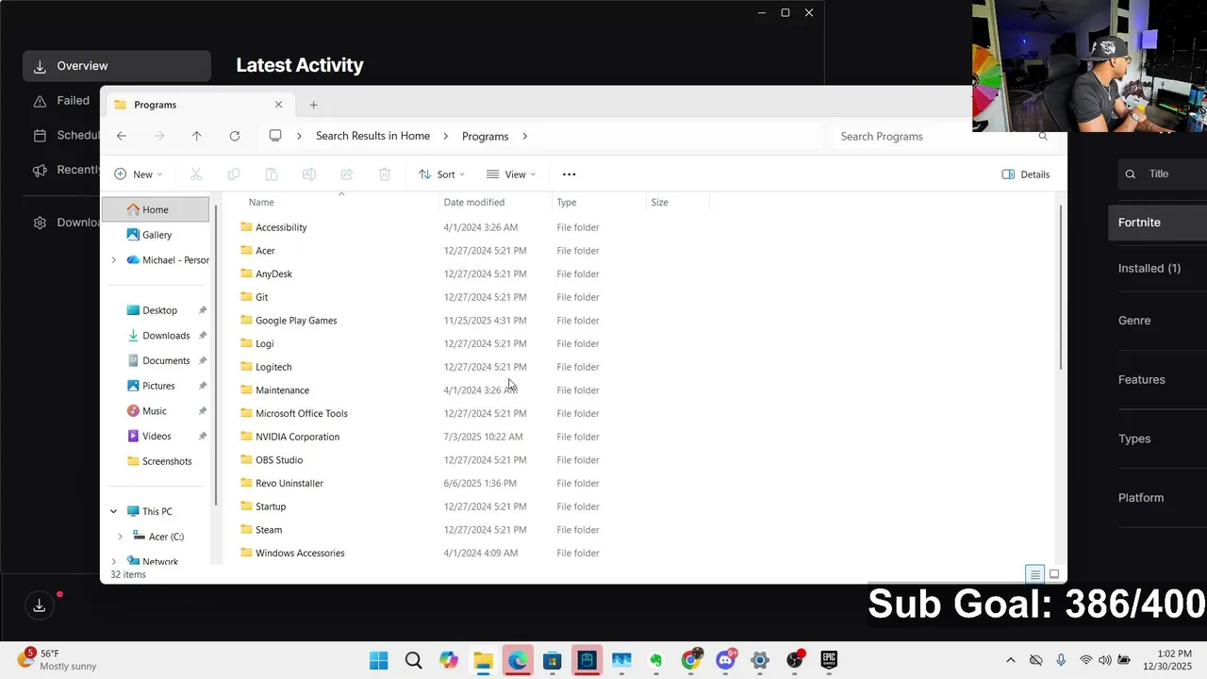Click the Paste clipboard icon

[272, 174]
